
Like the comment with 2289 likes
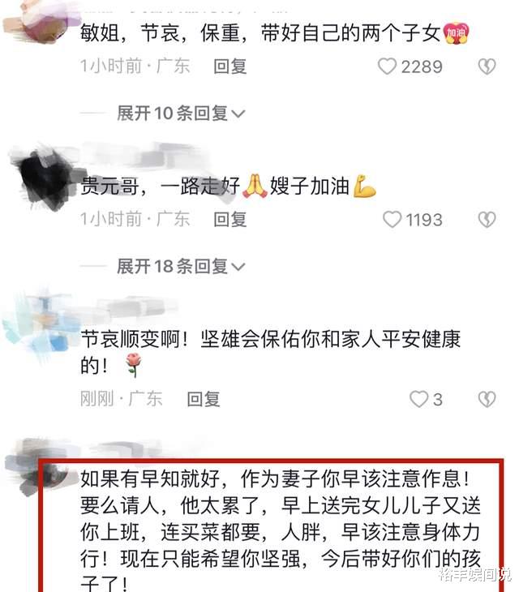pyautogui.click(x=388, y=66)
